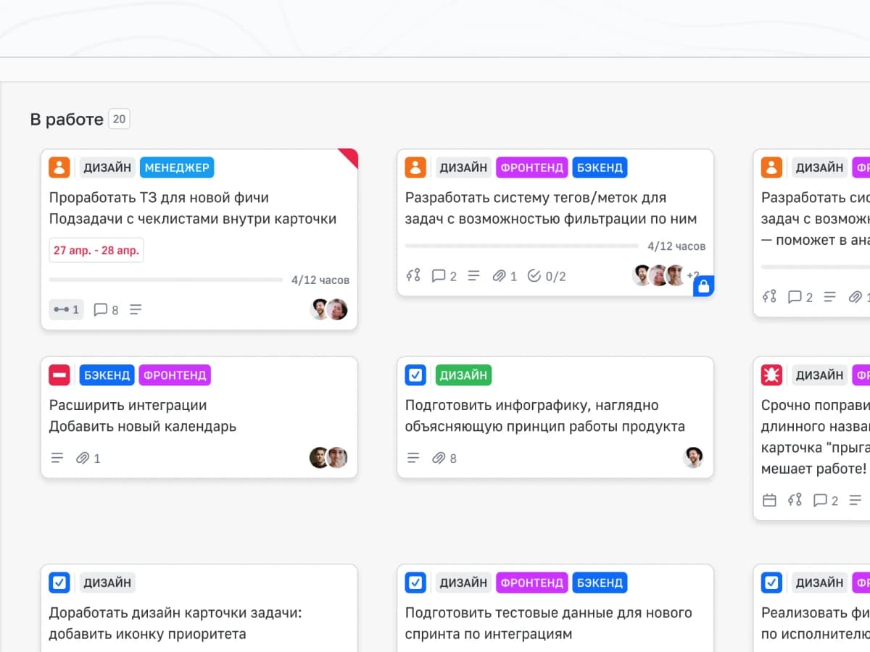Open the 8 comments on the ТЗ card
The width and height of the screenshot is (870, 652).
(106, 310)
